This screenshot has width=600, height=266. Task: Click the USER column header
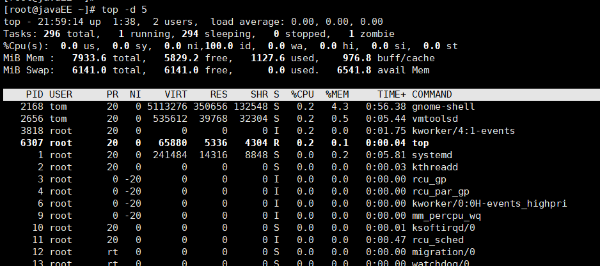tap(61, 94)
